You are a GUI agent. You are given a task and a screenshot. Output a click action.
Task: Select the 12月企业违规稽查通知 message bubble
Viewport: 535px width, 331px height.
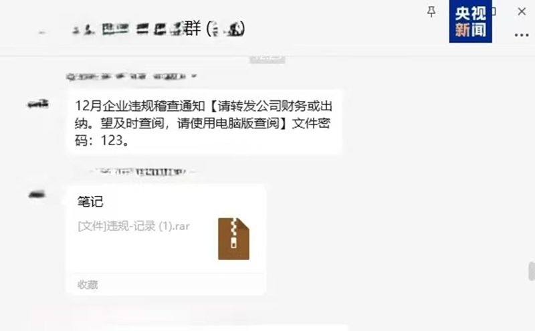click(204, 122)
